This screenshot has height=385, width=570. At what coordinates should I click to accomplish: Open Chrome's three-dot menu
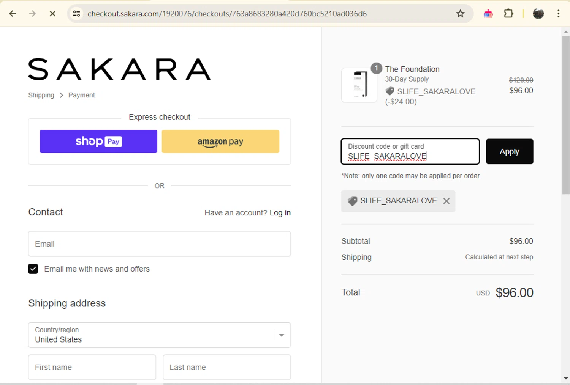pos(558,14)
